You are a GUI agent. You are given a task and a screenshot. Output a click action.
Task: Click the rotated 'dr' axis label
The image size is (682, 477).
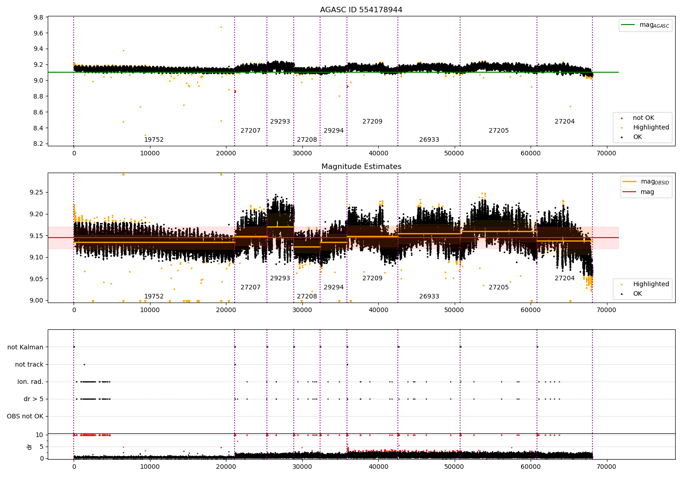click(30, 447)
